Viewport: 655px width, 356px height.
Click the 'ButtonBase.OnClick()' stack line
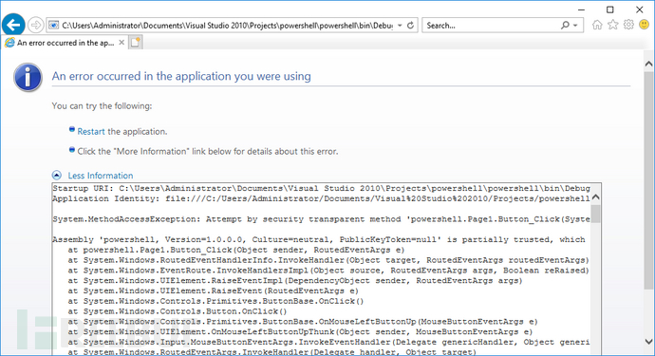click(215, 301)
